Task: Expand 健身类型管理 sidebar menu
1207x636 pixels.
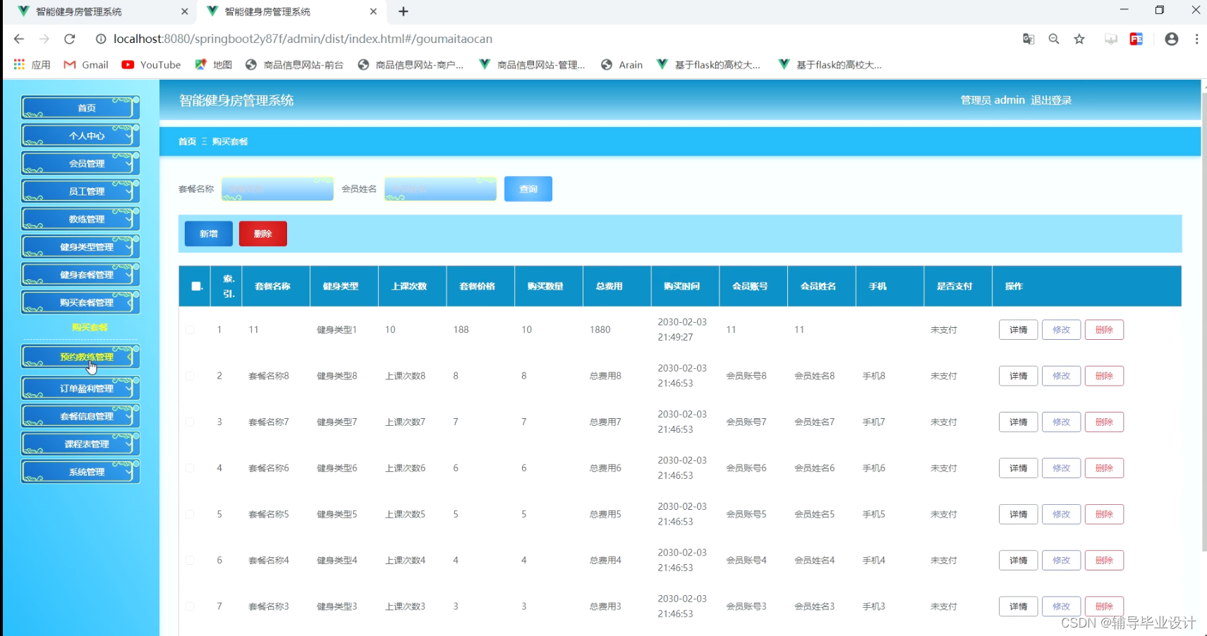Action: click(80, 247)
